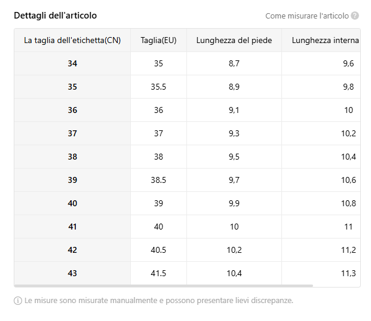Open 'Come misurare l'articolo' link
This screenshot has width=371, height=321.
pyautogui.click(x=307, y=16)
